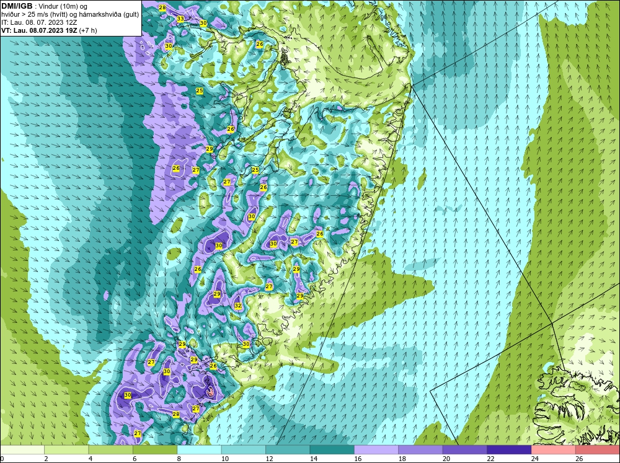Click the number 22 on the color scale
Screen dimensions: 620x463
coord(490,459)
